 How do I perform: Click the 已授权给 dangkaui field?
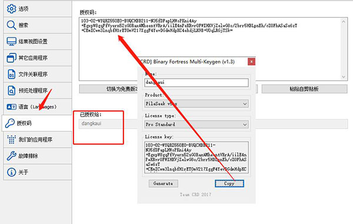[213, 124]
